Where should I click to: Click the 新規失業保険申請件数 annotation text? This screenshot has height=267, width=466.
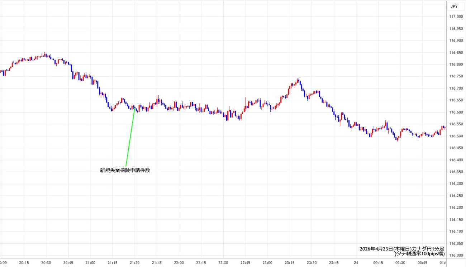[125, 171]
